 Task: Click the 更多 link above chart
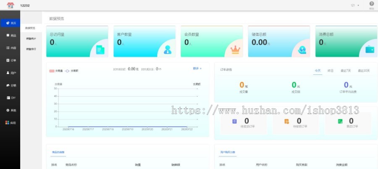click(x=197, y=68)
